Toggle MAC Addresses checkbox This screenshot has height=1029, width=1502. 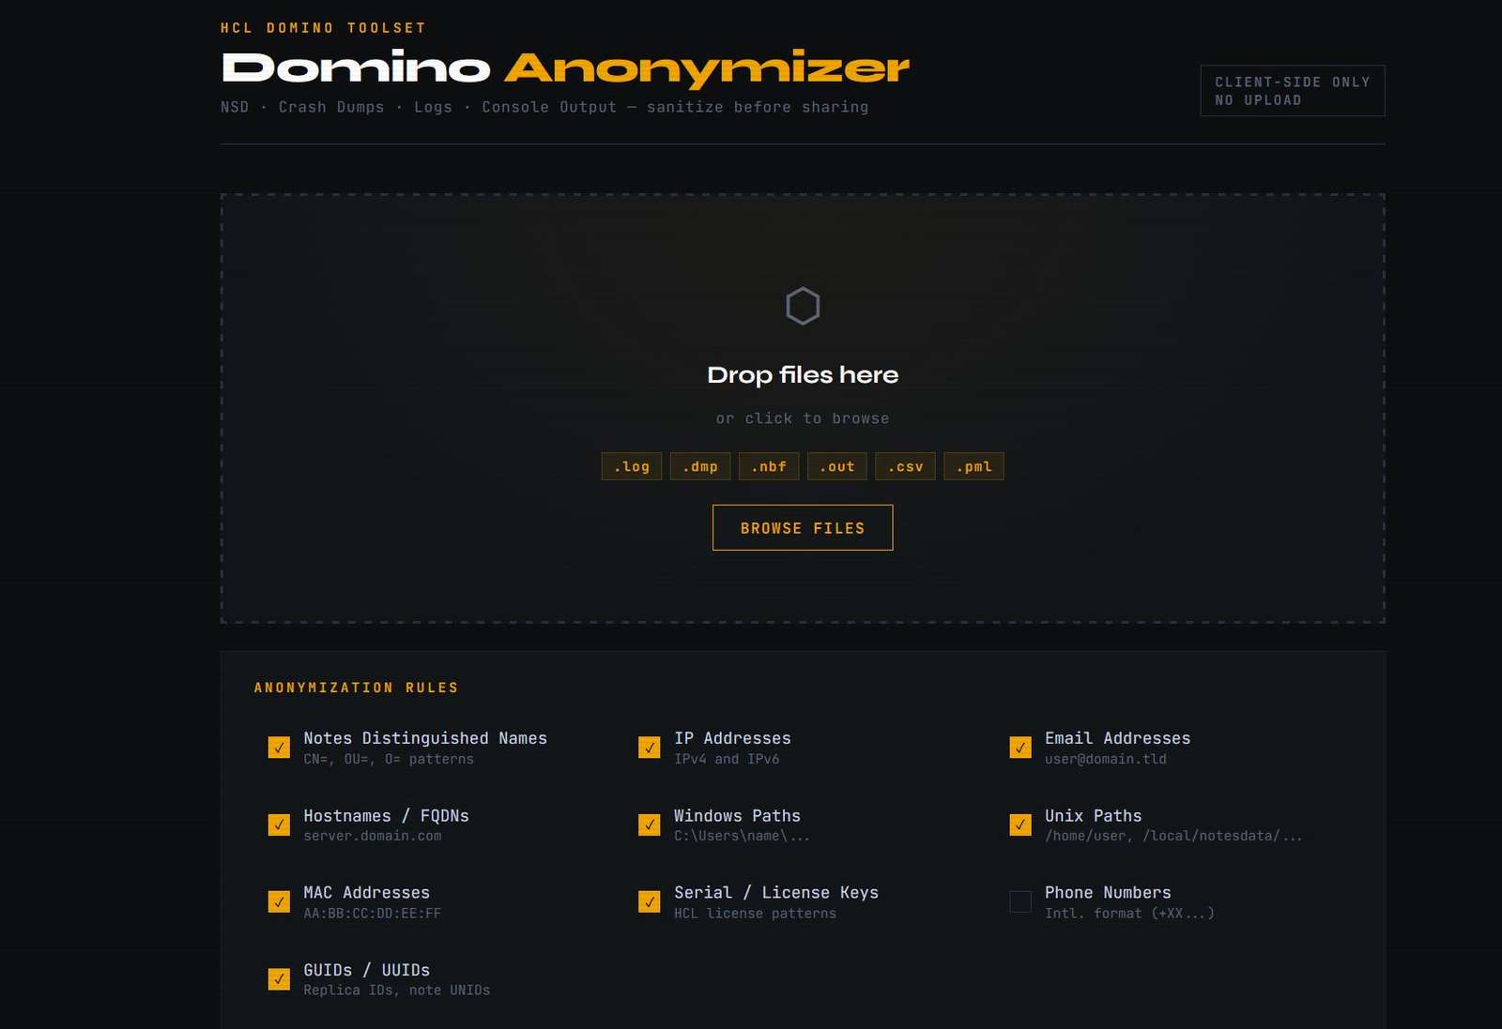pos(279,901)
